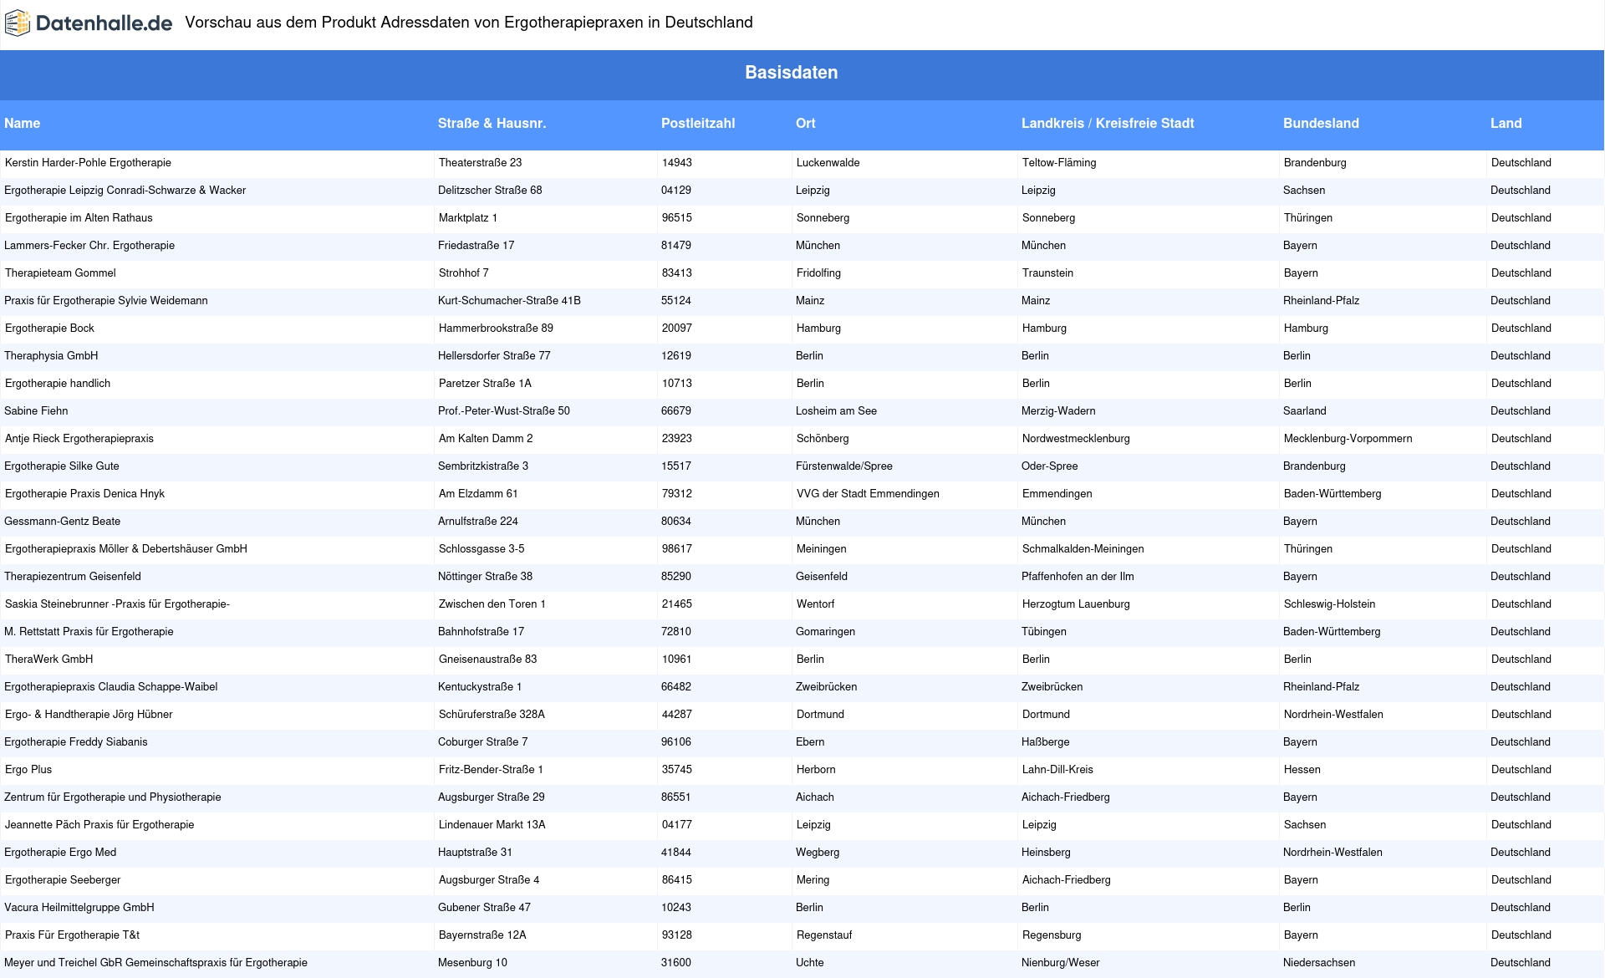Click the Datenhalle.de logo icon
Screen dimensions: 1605x978
tap(18, 23)
